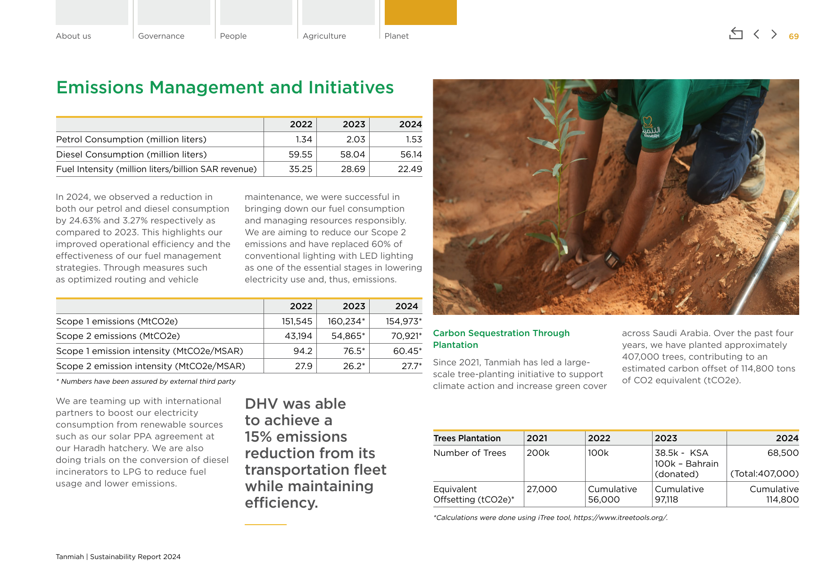
Task: Select the Petrol Consumption row label
Action: pyautogui.click(x=131, y=140)
